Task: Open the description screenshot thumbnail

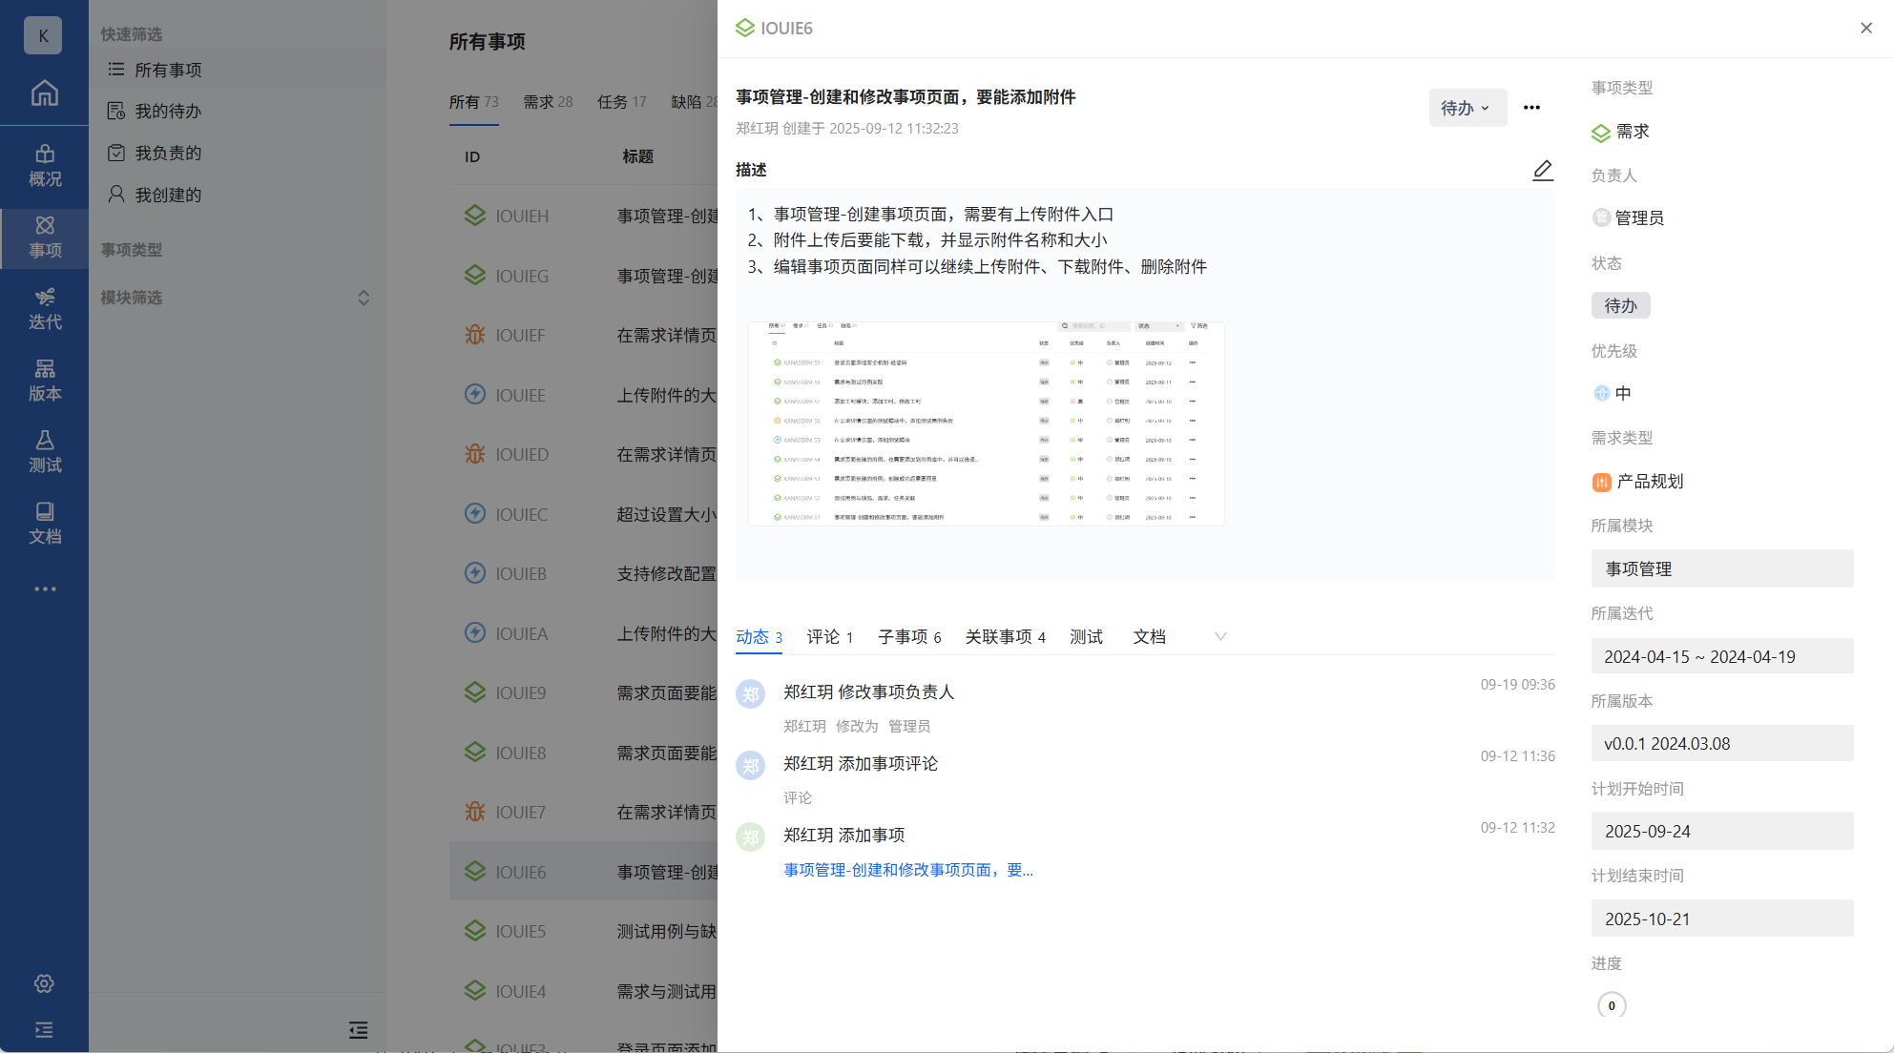Action: point(986,423)
